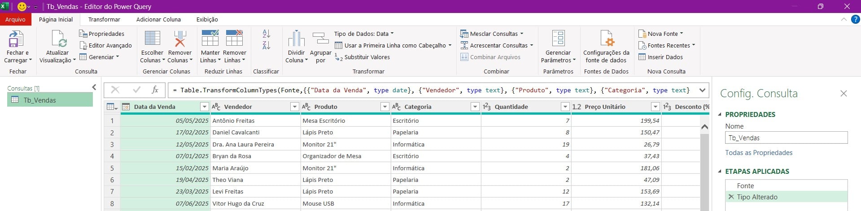Screen dimensions: 861x211
Task: Click Inserir Dados
Action: point(660,57)
